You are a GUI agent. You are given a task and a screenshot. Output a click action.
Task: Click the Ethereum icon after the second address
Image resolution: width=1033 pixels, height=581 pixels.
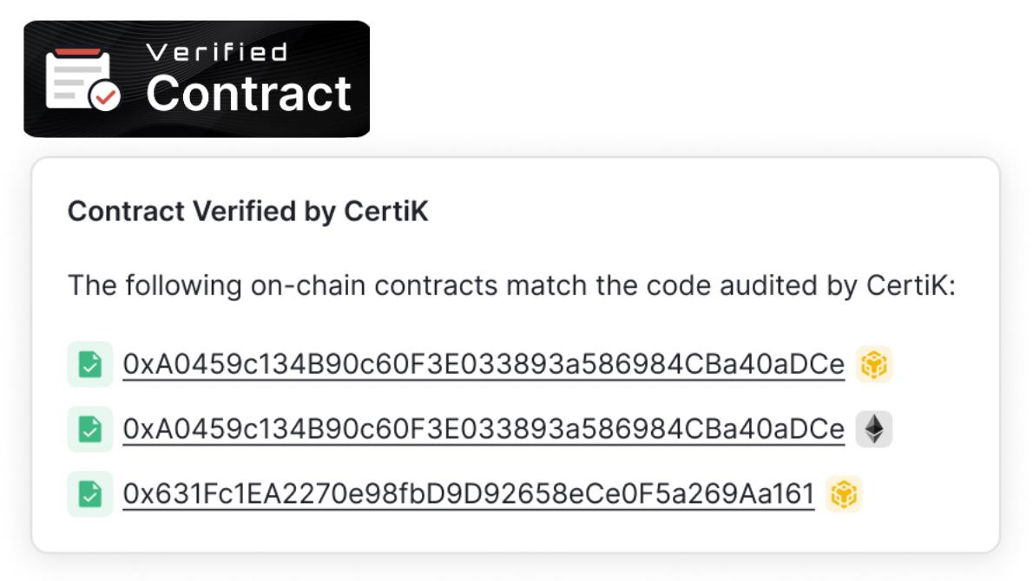874,428
